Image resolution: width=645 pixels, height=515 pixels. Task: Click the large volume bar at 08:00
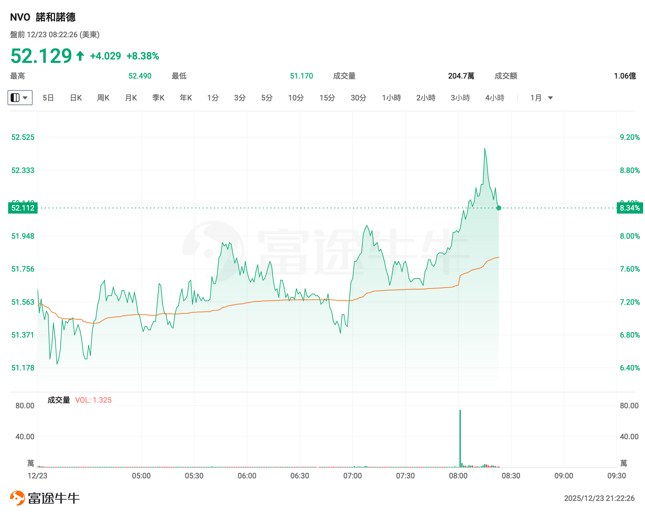point(460,438)
